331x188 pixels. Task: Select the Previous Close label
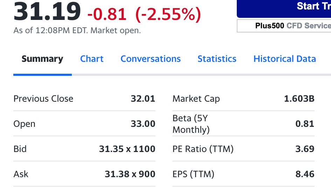(43, 99)
